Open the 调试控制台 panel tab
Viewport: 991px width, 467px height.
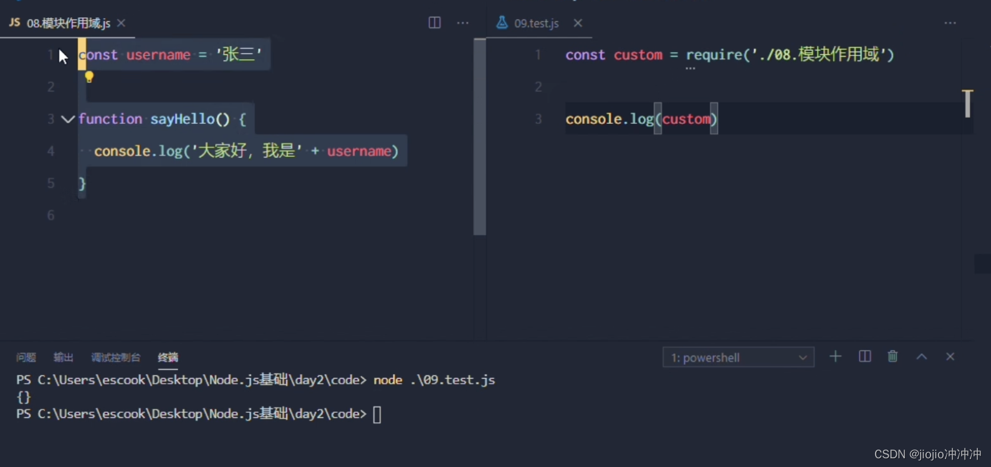[116, 357]
